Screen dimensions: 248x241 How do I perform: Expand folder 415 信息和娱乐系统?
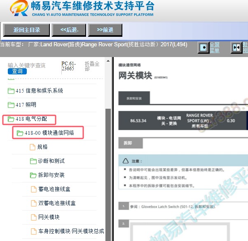point(39,91)
